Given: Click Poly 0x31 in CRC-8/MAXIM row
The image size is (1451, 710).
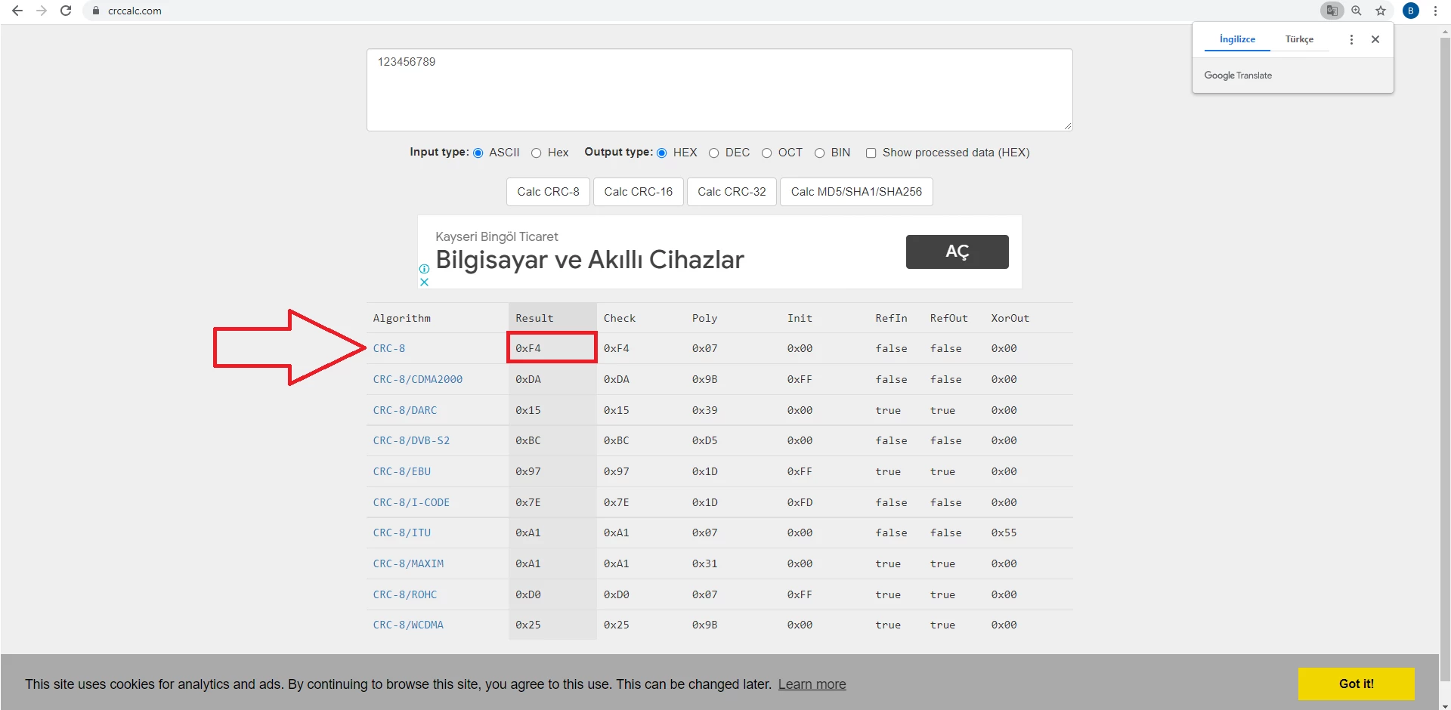Looking at the screenshot, I should tap(704, 563).
